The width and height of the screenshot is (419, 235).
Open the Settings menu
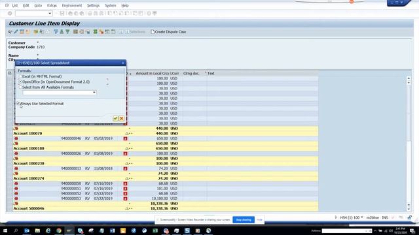pyautogui.click(x=93, y=5)
